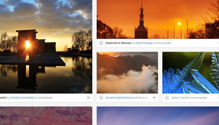Click 'is now popular' text after Allard Schager
The image size is (219, 125).
(x=162, y=43)
